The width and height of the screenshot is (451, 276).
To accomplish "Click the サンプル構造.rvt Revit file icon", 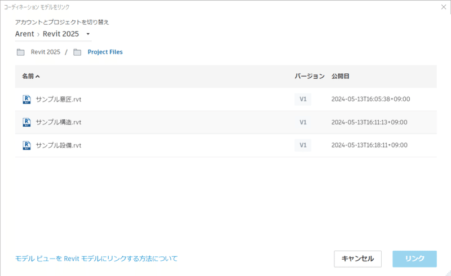I will (x=26, y=122).
